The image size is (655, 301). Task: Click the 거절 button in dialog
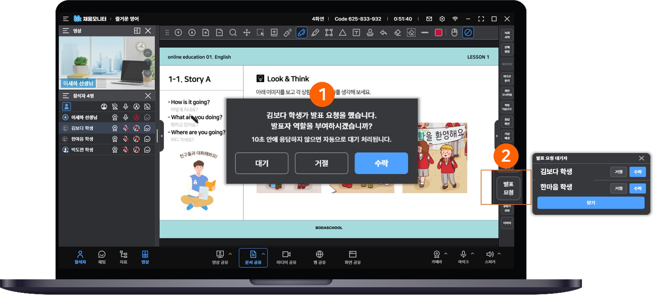pos(321,163)
